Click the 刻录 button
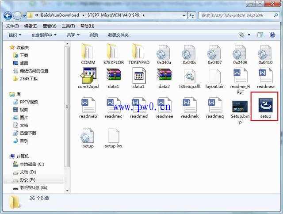Image resolution: width=283 pixels, height=214 pixels. [x=94, y=35]
